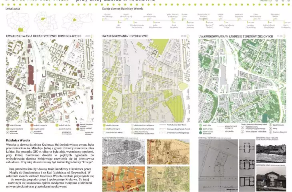The image size is (292, 192).
Task: Open the 1939 orange historic map thumbnail
Action: (x=124, y=179)
